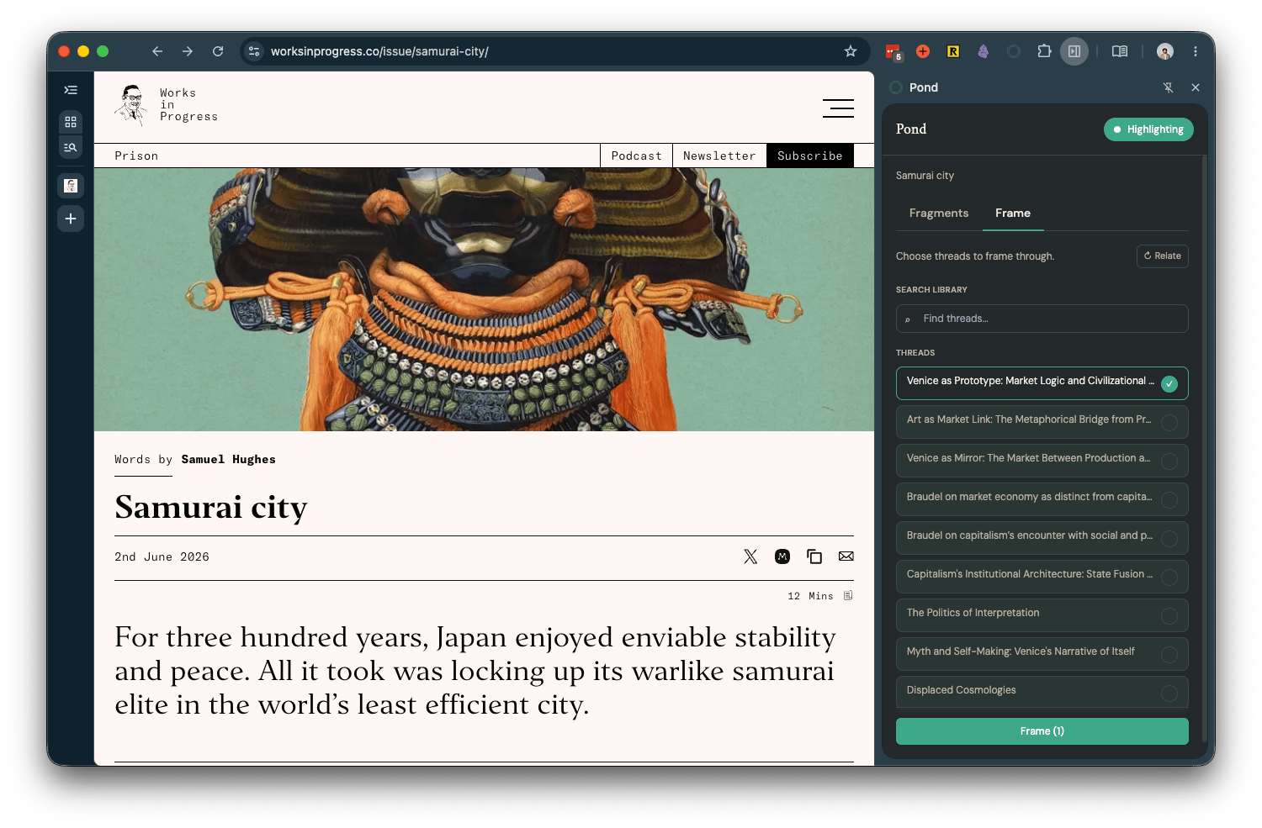The width and height of the screenshot is (1262, 828).
Task: Open the Newsletter page
Action: tap(719, 156)
